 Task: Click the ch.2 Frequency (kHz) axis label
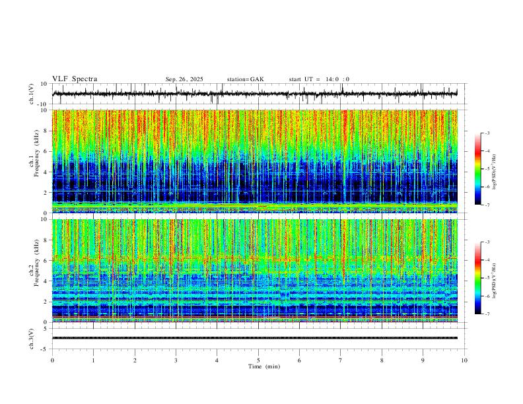[34, 263]
